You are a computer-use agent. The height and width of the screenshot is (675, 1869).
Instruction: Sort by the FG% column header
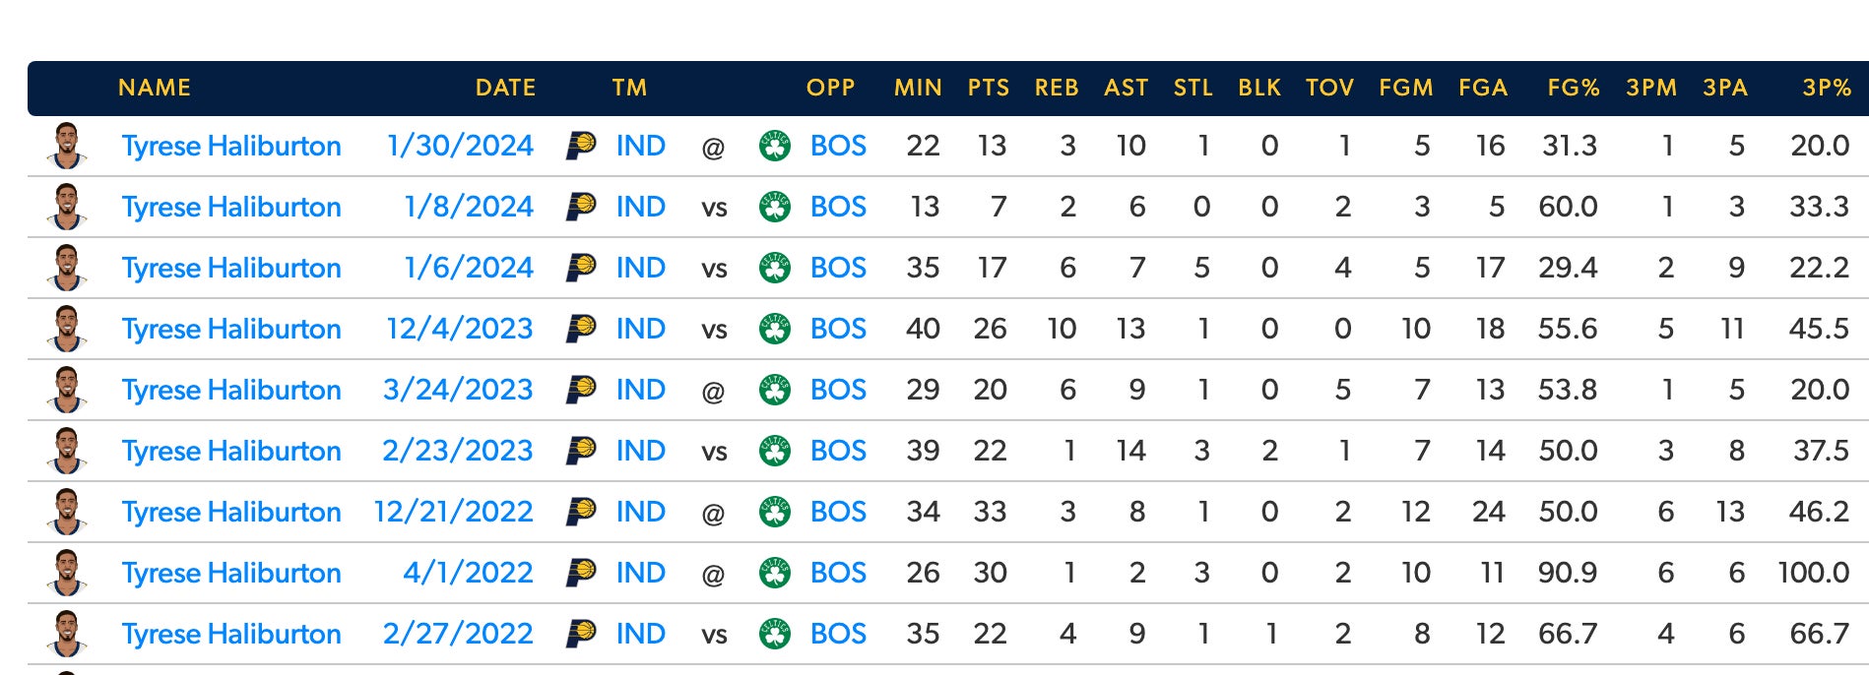(1573, 88)
